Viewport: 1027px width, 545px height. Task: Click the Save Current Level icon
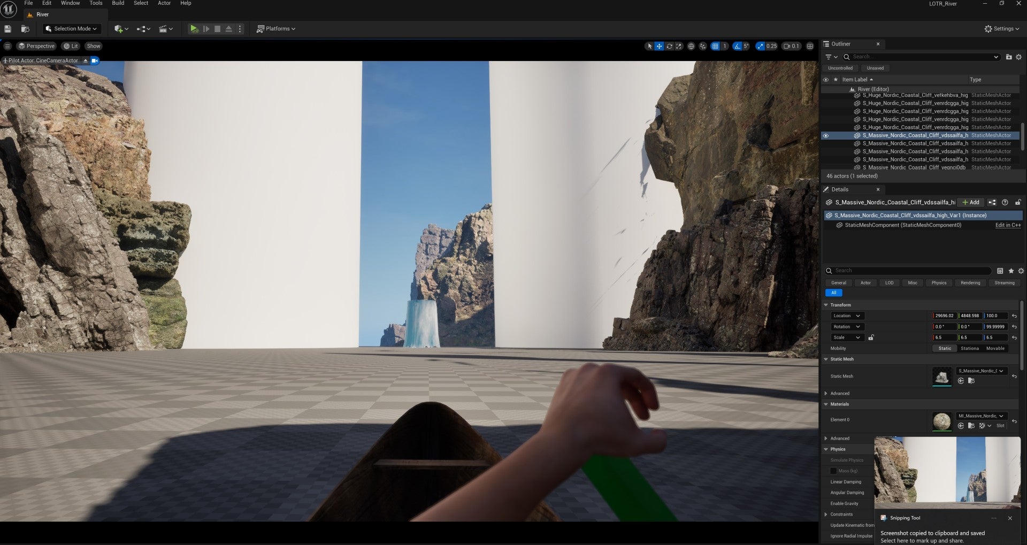[x=7, y=28]
